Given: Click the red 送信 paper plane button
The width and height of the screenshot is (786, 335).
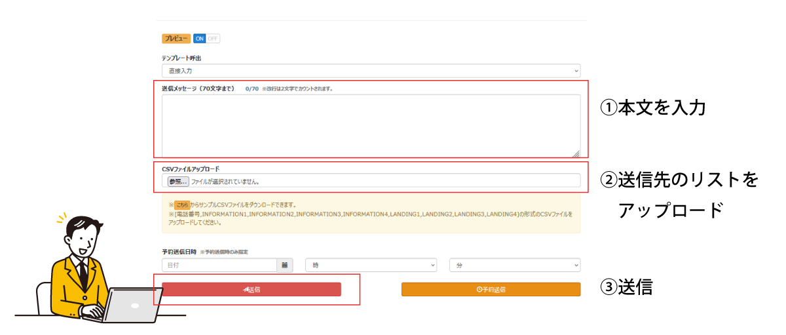Looking at the screenshot, I should tap(252, 289).
